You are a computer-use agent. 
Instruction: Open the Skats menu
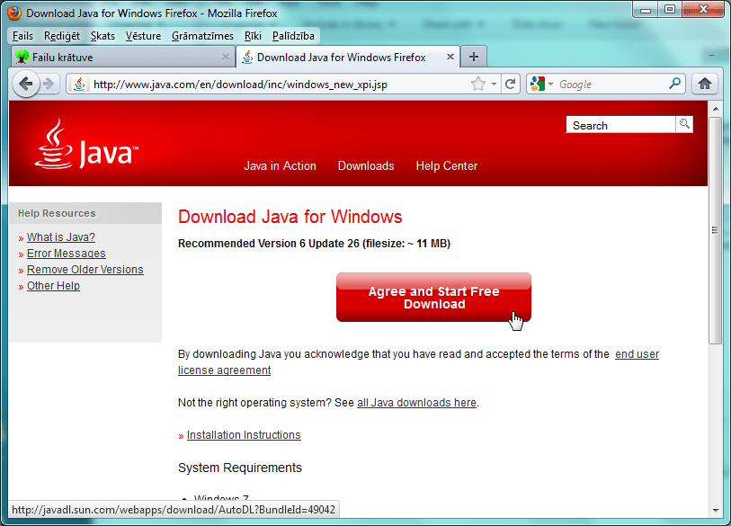pos(103,36)
